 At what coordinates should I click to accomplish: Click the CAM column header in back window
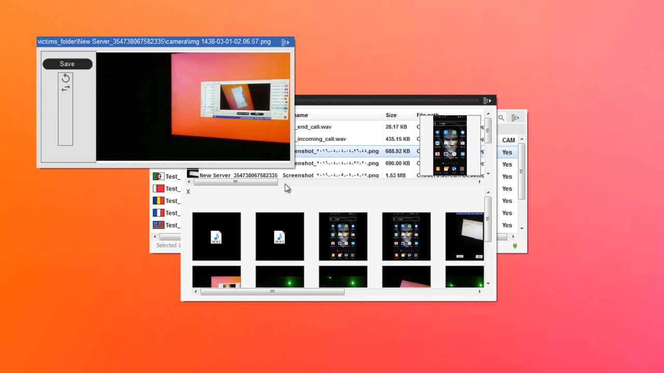tap(508, 140)
